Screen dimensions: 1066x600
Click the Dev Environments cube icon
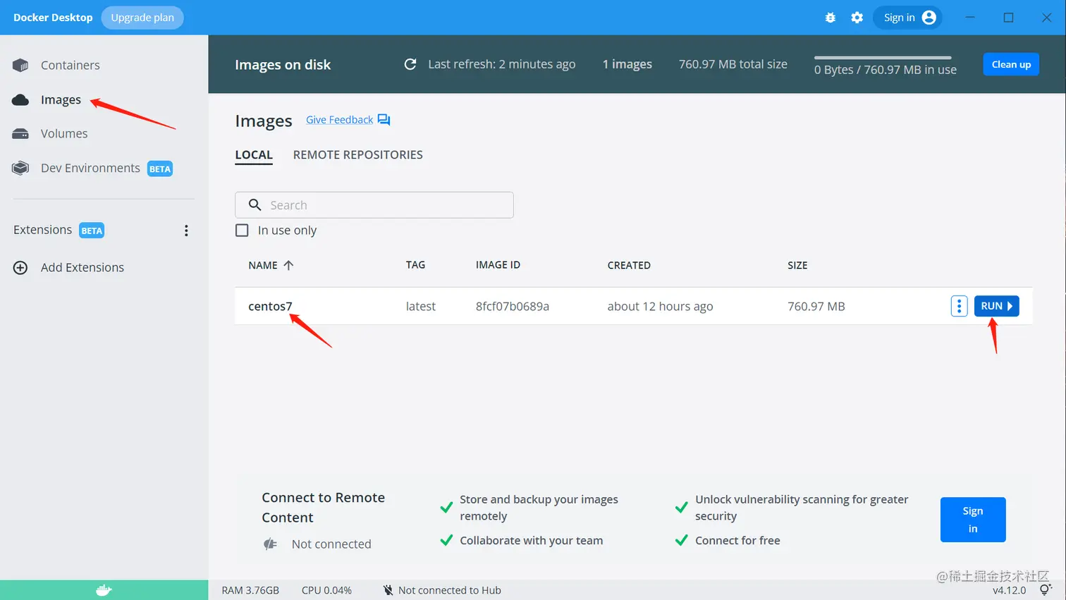point(20,168)
